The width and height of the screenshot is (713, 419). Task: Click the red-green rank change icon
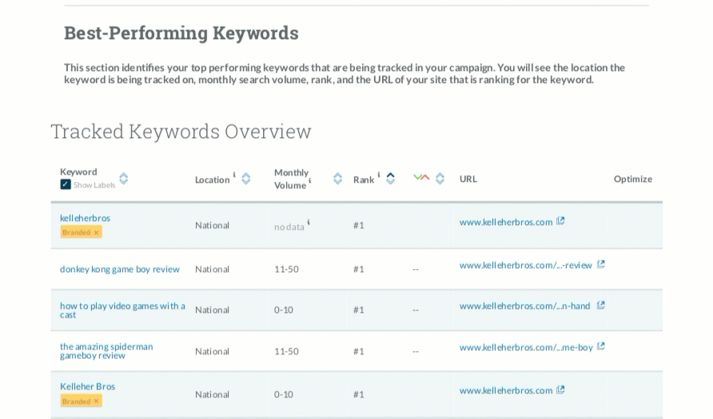(x=421, y=177)
